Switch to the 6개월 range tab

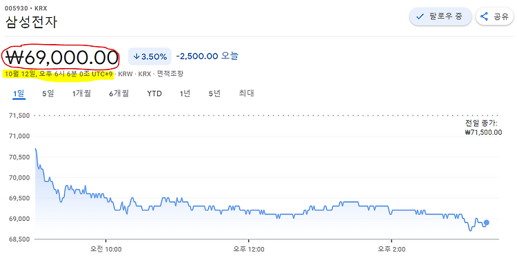(119, 94)
